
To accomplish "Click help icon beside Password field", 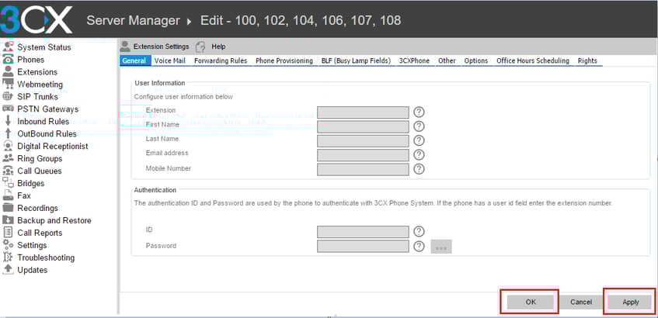I will click(419, 246).
